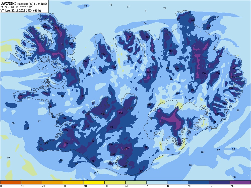Click the 'Rakastig (%) í 2 m hæð' label

(32, 4)
